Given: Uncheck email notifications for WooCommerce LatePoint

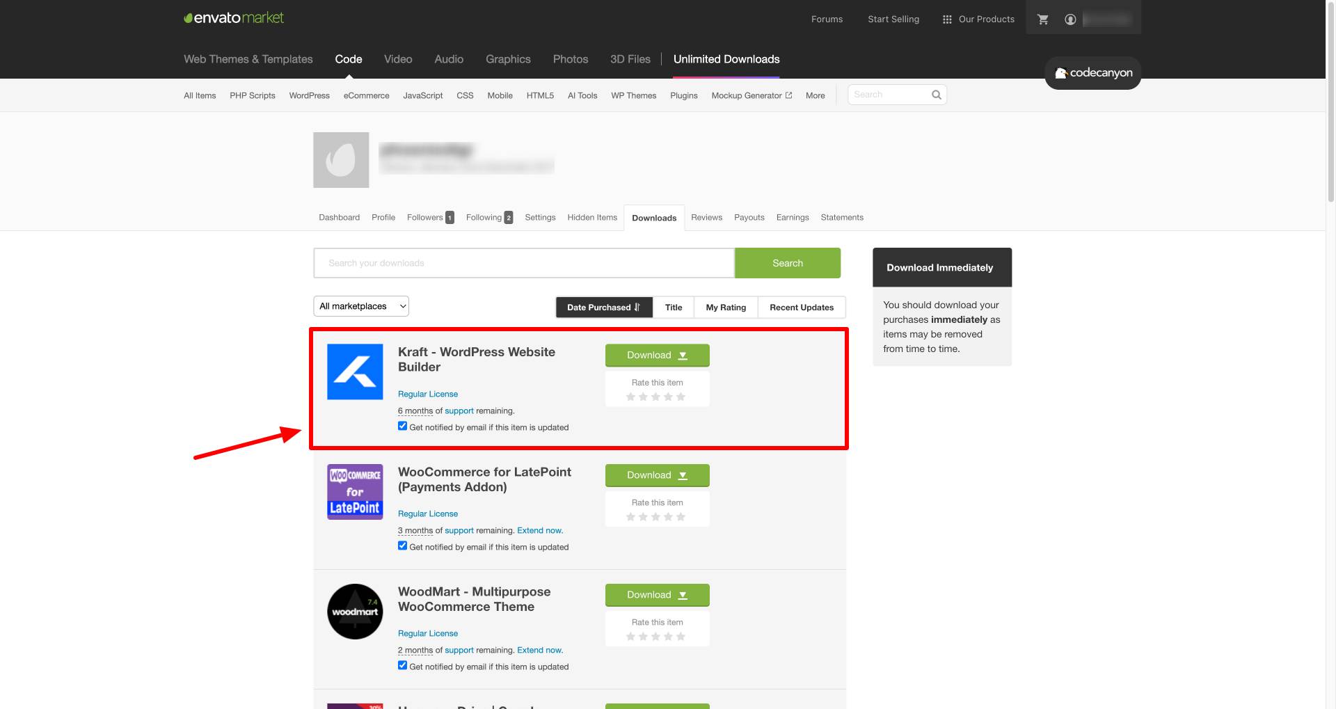Looking at the screenshot, I should [x=402, y=545].
